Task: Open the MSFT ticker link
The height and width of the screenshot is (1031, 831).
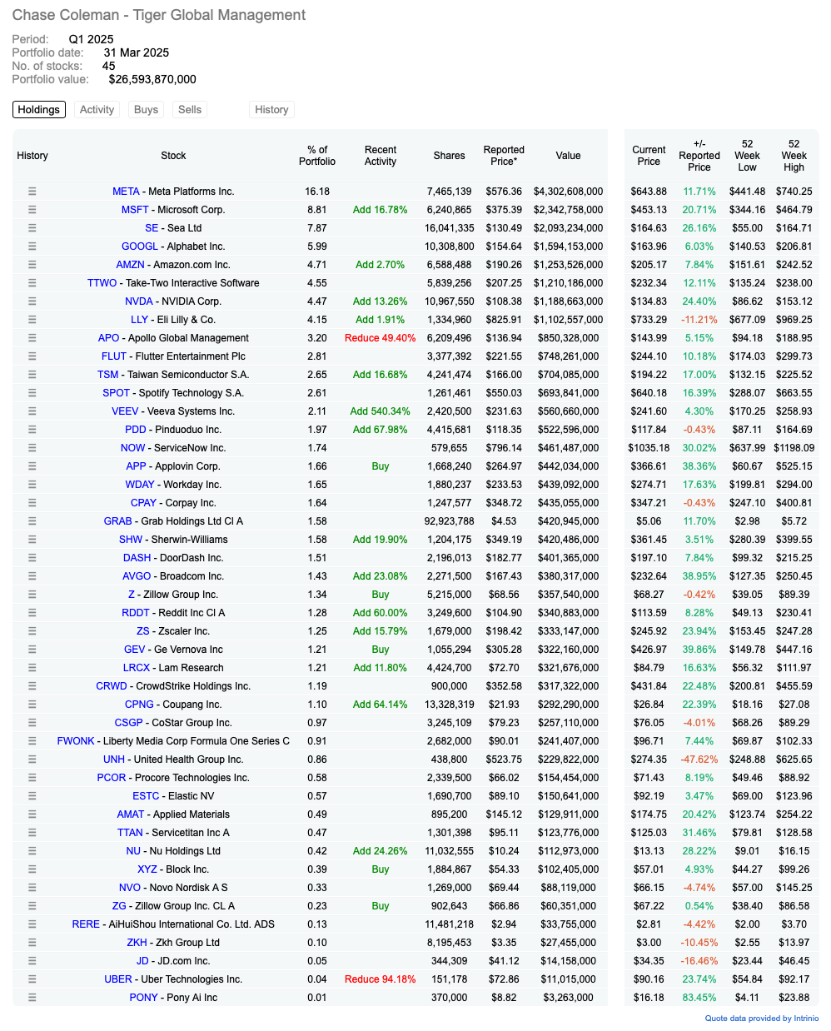Action: tap(135, 210)
